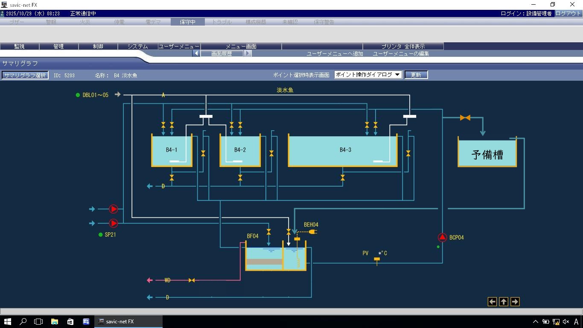Go forward with the 画面履歴 right arrow
The height and width of the screenshot is (328, 583).
(248, 53)
